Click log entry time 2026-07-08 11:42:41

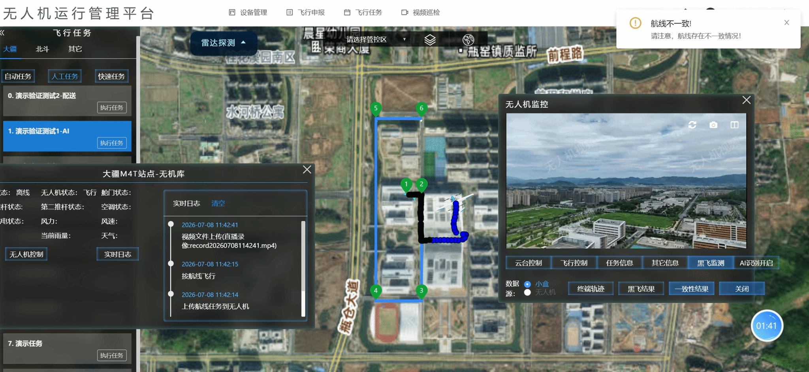tap(210, 225)
